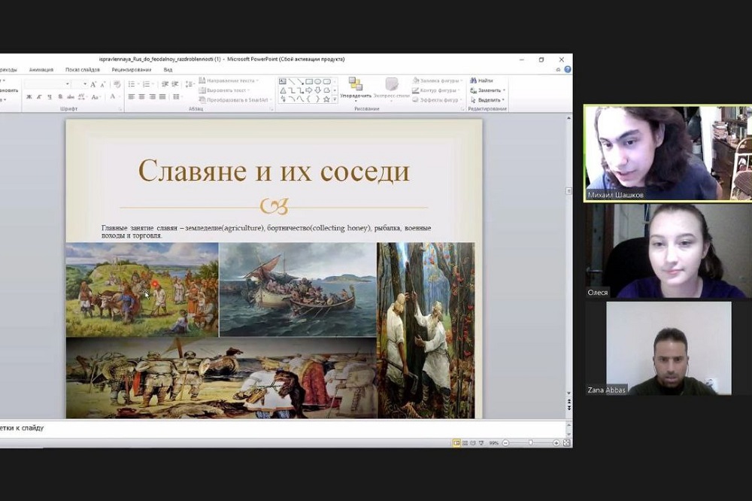Toggle center text alignment
Viewport: 752px width, 501px height.
pyautogui.click(x=141, y=97)
